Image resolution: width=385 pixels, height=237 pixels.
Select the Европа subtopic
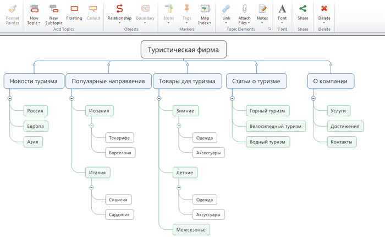click(x=36, y=126)
